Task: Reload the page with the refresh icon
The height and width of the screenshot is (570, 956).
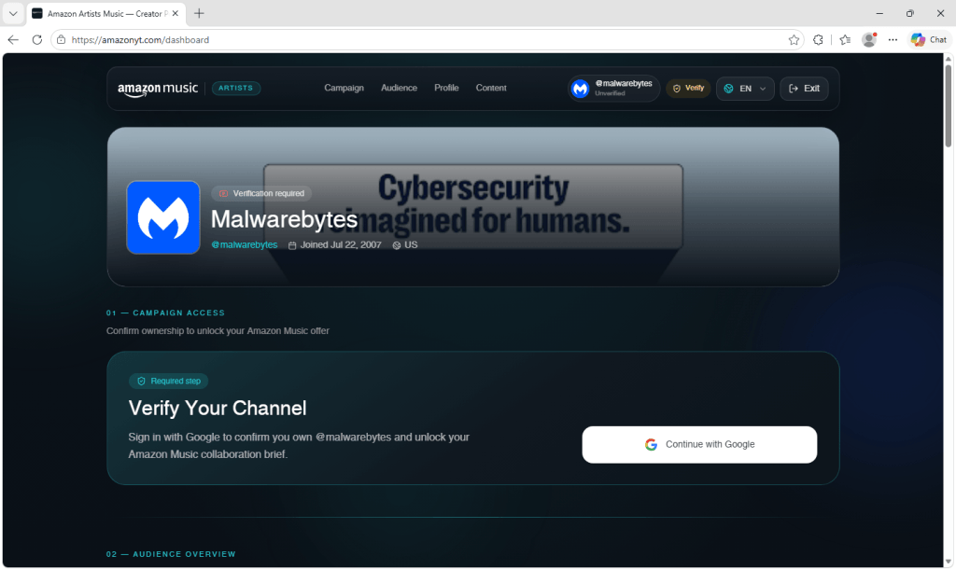Action: (37, 39)
